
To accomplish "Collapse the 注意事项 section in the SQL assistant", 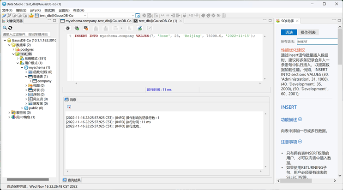I will point(300,142).
